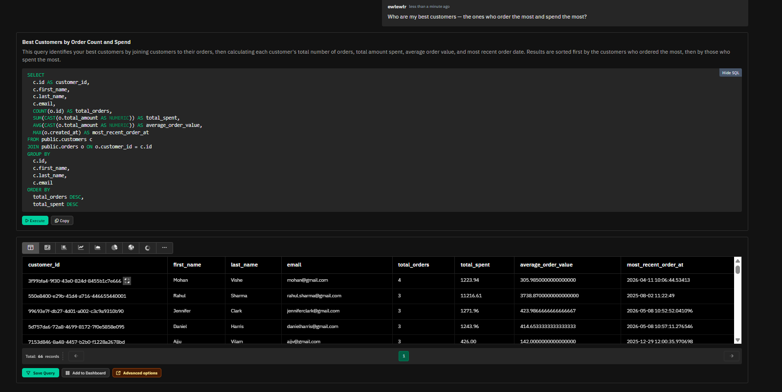Hide the SQL code block
Viewport: 782px width, 392px height.
[x=731, y=73]
